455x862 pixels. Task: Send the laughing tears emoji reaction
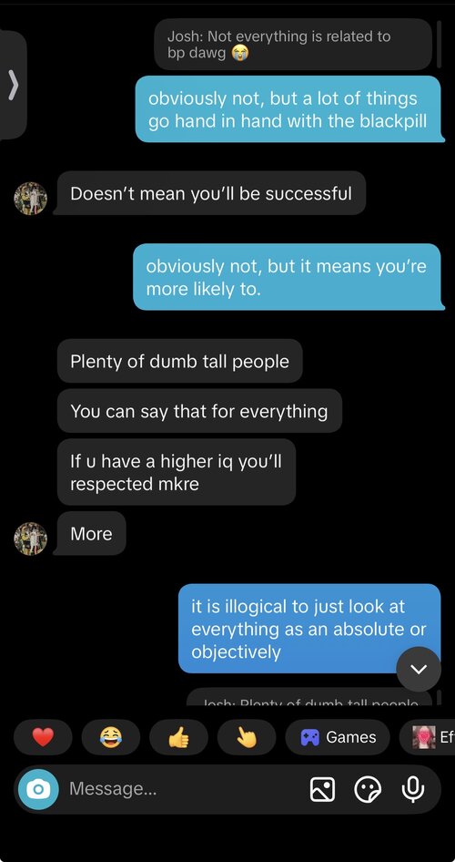(111, 737)
